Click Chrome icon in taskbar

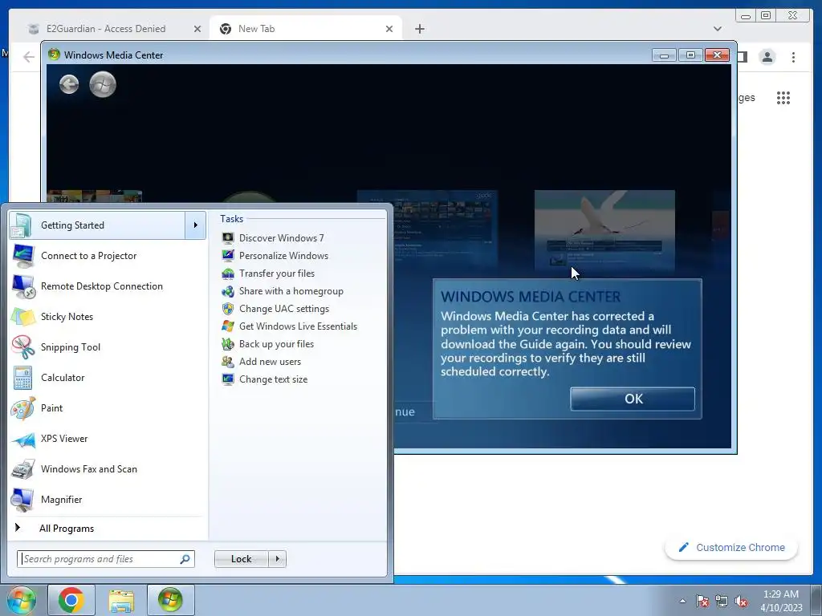click(71, 600)
